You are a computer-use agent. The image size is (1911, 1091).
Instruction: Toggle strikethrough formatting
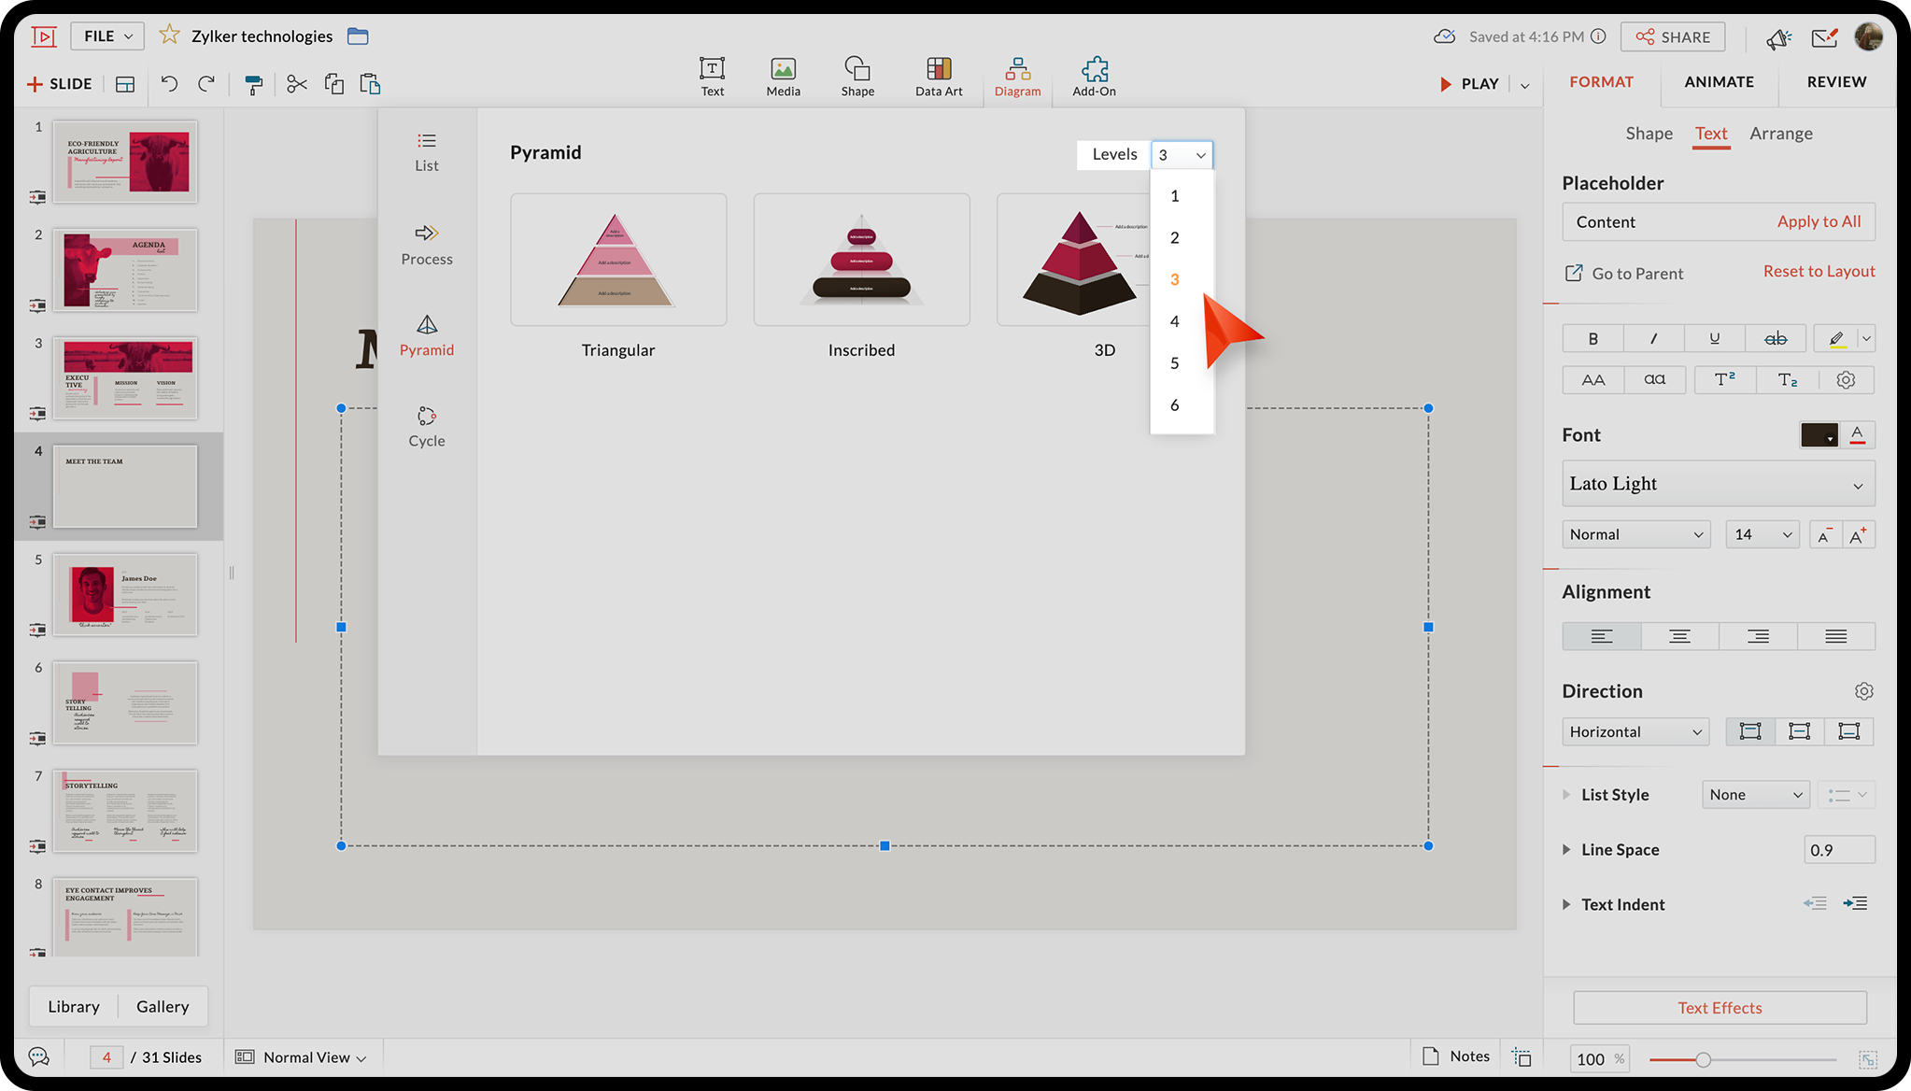point(1775,338)
